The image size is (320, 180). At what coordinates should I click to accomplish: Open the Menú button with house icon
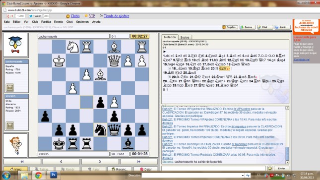pyautogui.click(x=15, y=169)
